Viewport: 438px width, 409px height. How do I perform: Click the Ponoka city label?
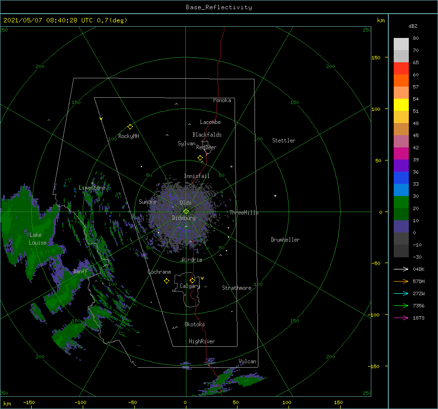222,100
